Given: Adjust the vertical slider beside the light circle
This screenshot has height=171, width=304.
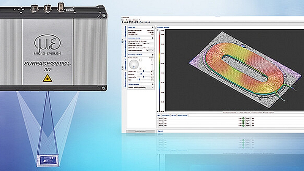Looking at the screenshot, I should click(x=152, y=64).
